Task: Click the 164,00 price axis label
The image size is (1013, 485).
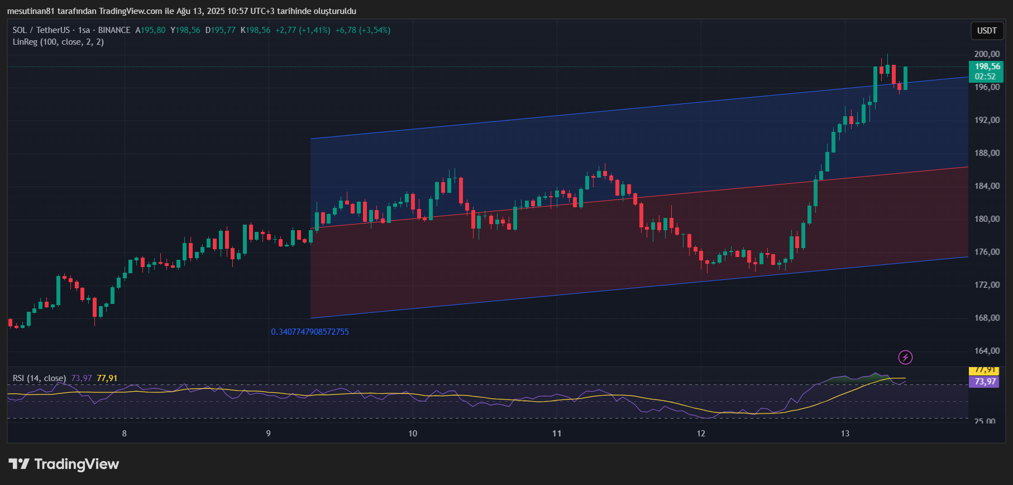Action: click(987, 351)
